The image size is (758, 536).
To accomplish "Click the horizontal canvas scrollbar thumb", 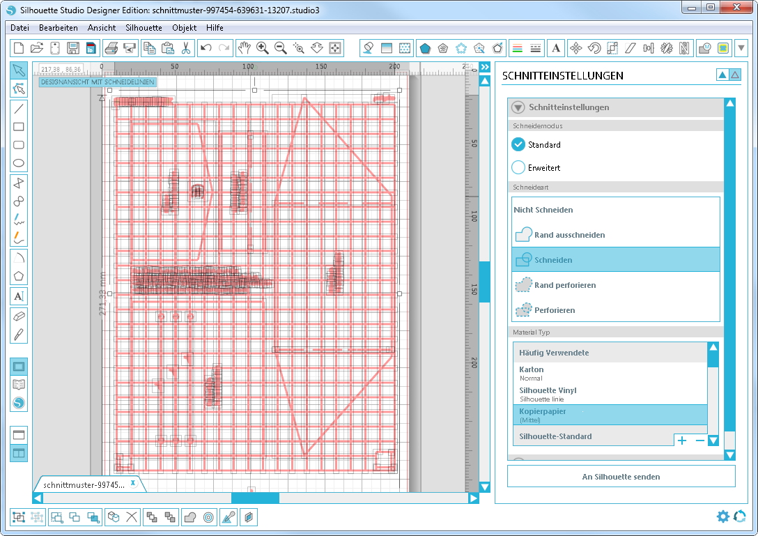I will coord(255,498).
